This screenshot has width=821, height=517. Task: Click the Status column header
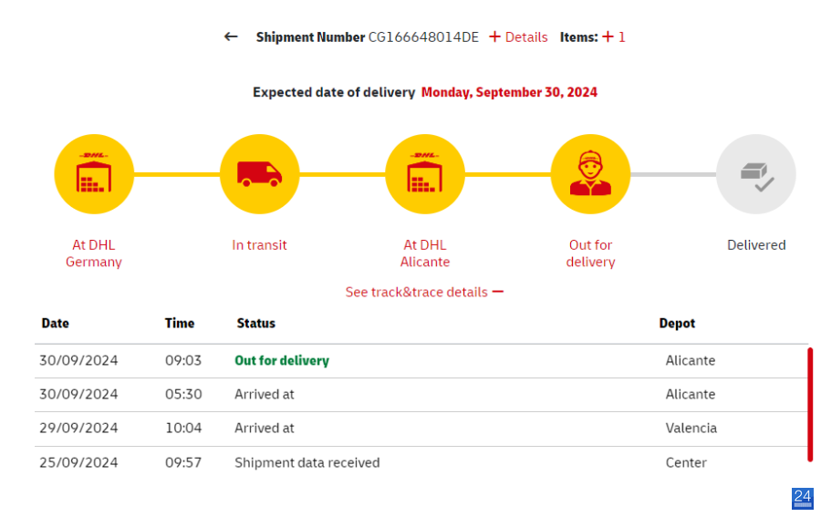click(256, 324)
